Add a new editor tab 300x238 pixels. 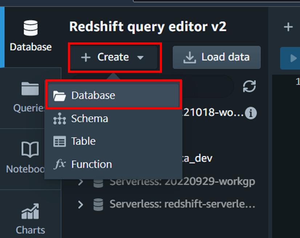pyautogui.click(x=288, y=27)
